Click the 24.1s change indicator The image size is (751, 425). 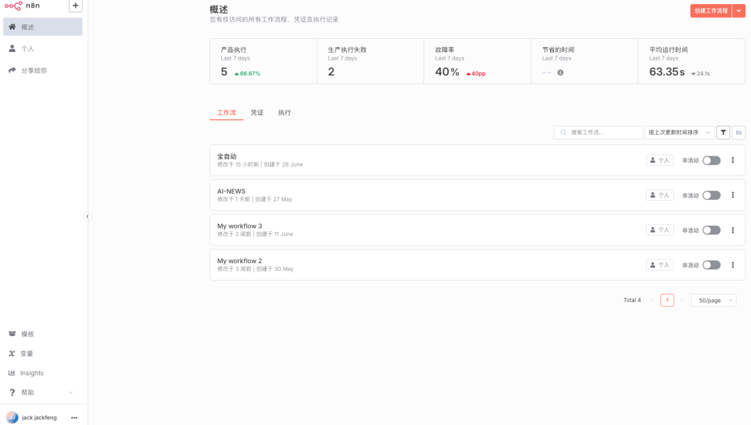click(700, 74)
